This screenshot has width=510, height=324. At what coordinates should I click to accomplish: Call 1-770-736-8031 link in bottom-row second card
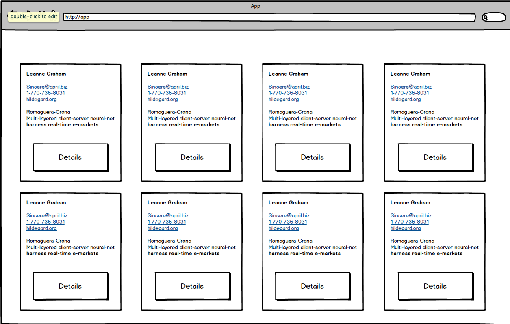[x=167, y=222]
